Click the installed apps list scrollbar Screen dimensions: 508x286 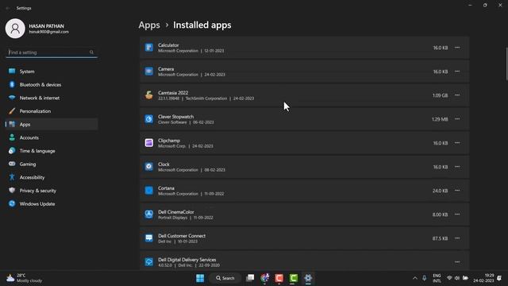[506, 64]
